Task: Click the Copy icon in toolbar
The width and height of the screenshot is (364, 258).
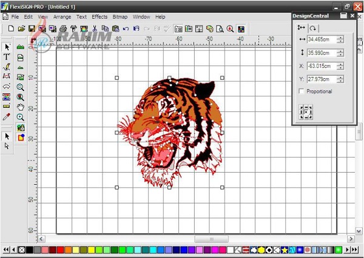Action: (105, 28)
